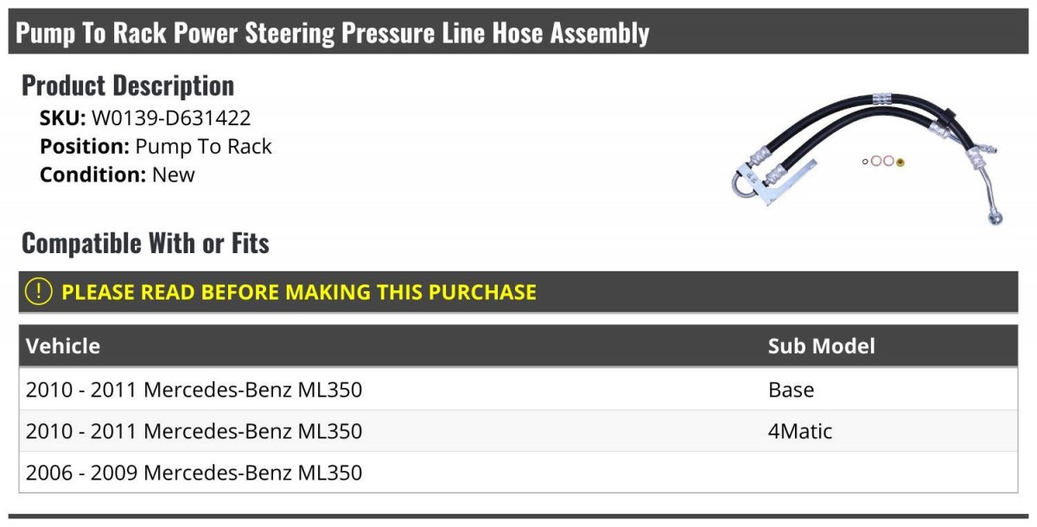Click the Base sub model cell

coord(791,390)
